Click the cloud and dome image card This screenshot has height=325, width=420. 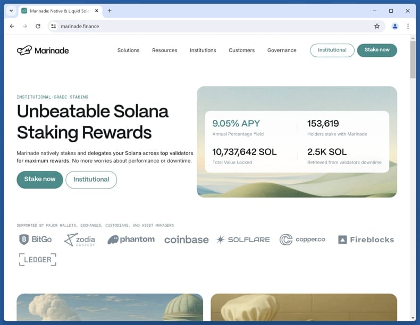(x=110, y=307)
